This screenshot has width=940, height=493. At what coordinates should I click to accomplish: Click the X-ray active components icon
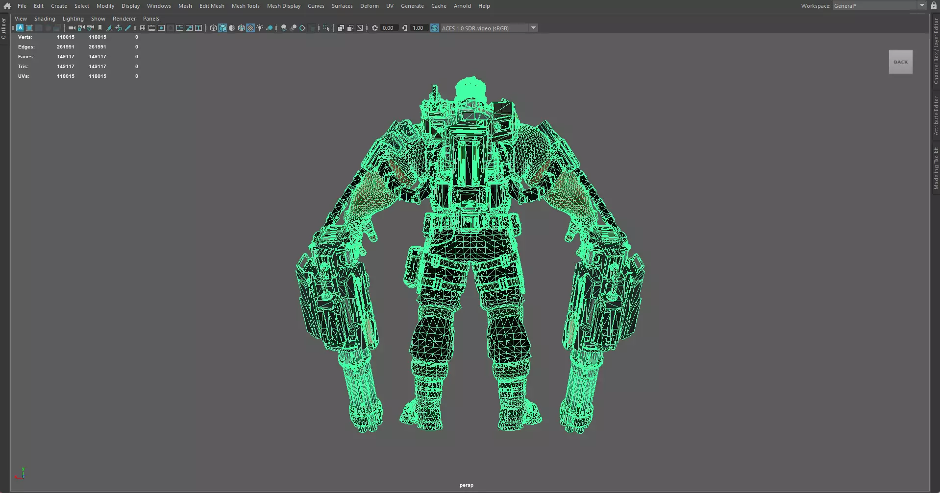(x=350, y=28)
